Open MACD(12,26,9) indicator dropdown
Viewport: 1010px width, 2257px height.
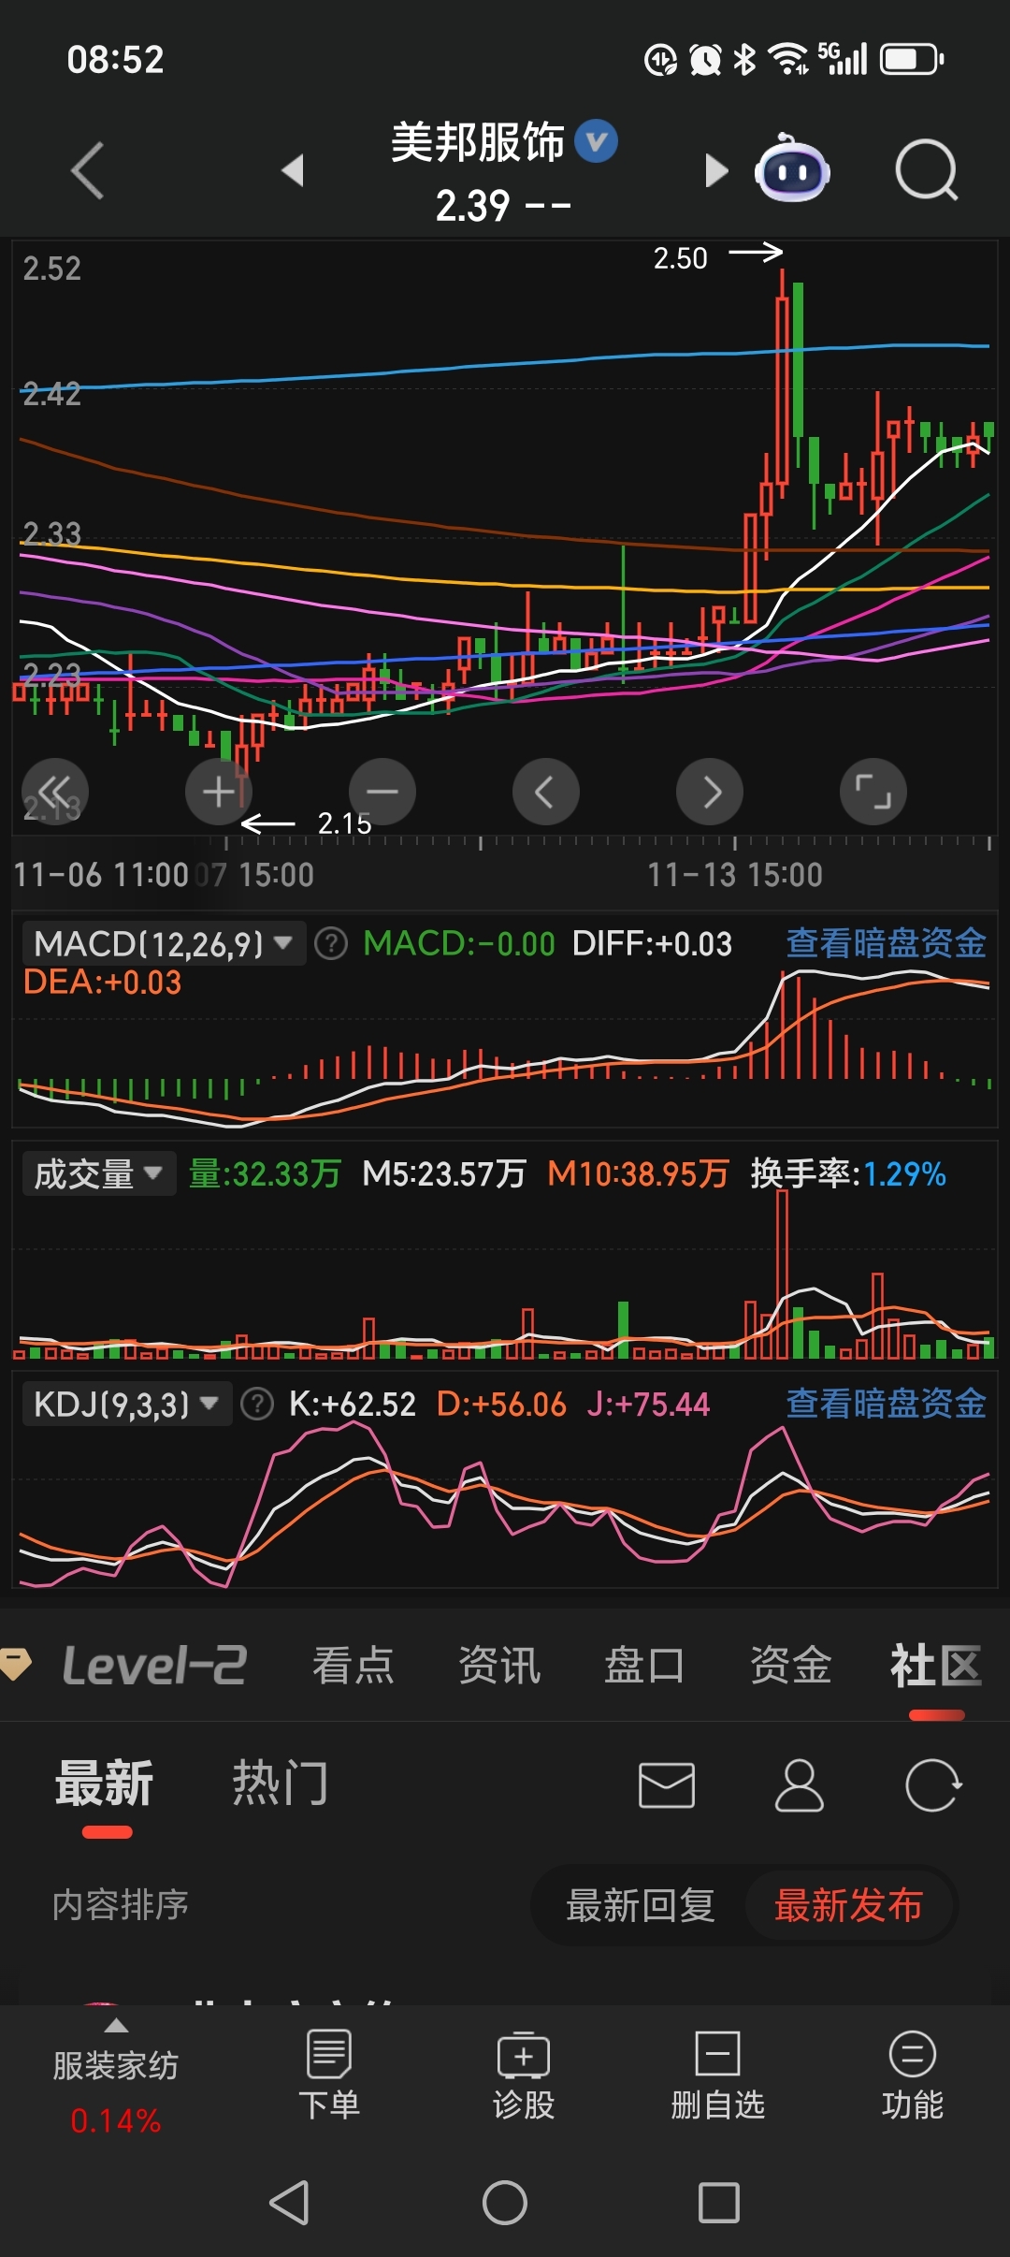click(x=164, y=943)
